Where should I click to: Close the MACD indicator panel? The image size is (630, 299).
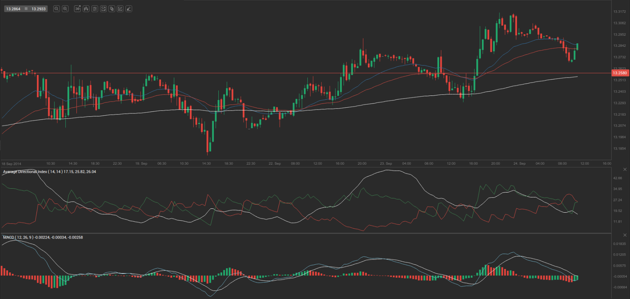click(x=625, y=235)
